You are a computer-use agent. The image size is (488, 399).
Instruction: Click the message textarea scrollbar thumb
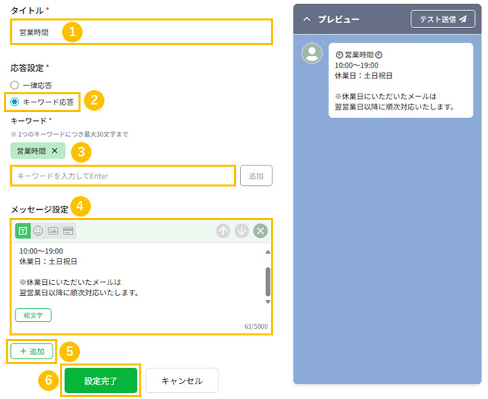click(268, 279)
